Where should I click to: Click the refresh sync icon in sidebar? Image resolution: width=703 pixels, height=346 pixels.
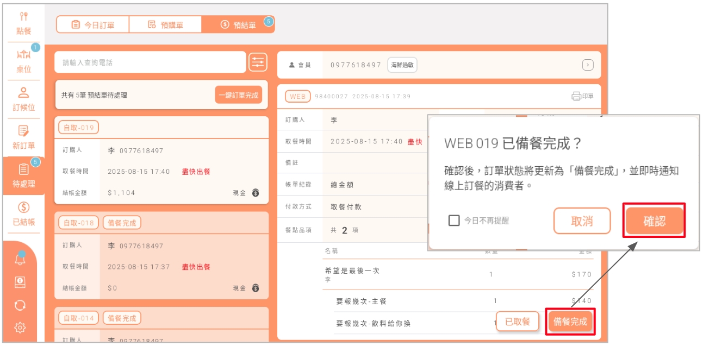click(x=20, y=305)
